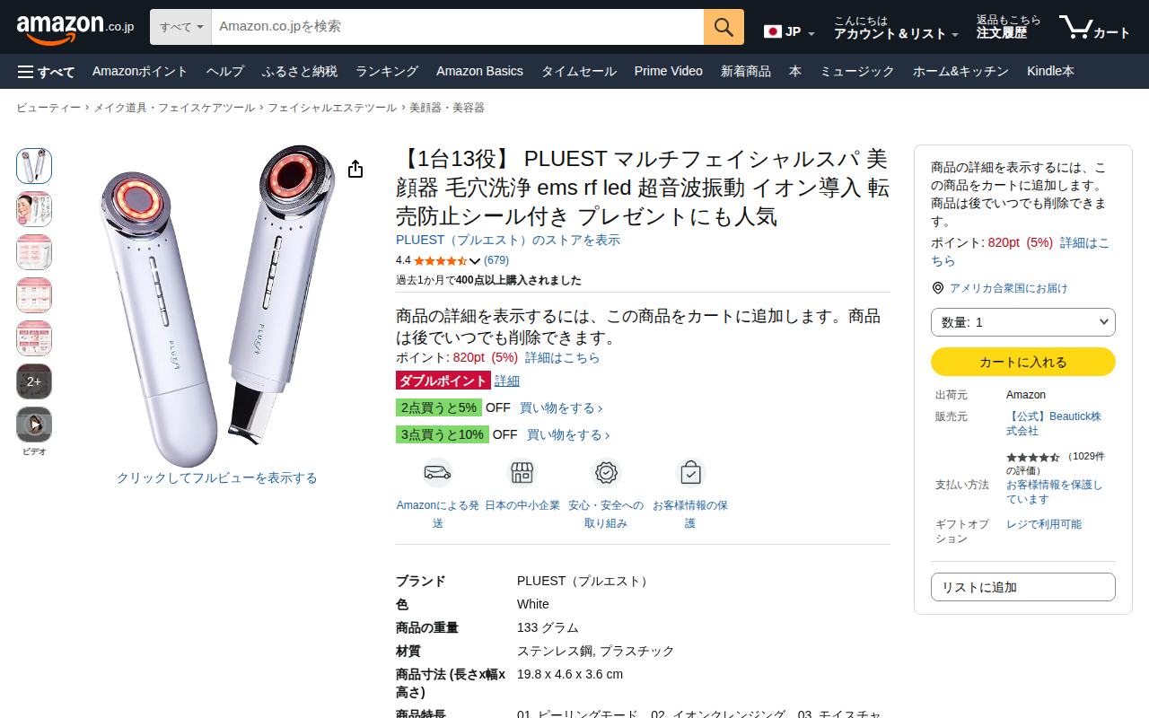Image resolution: width=1149 pixels, height=718 pixels.
Task: Expand the 数量 quantity dropdown
Action: [x=1023, y=322]
